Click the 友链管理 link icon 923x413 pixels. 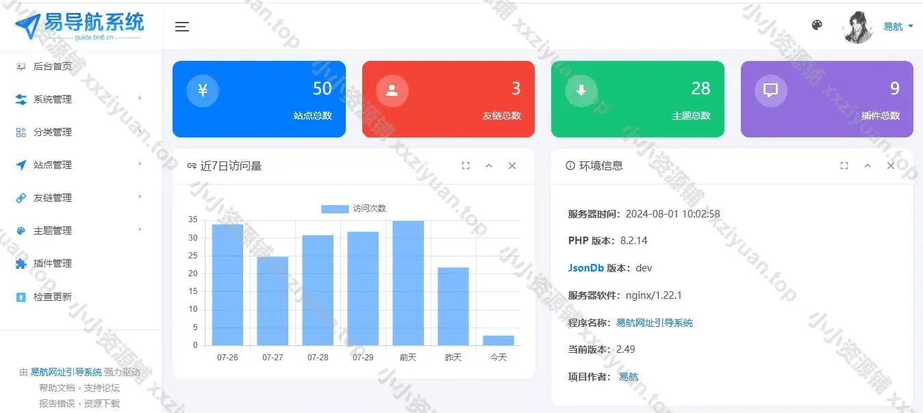click(21, 198)
